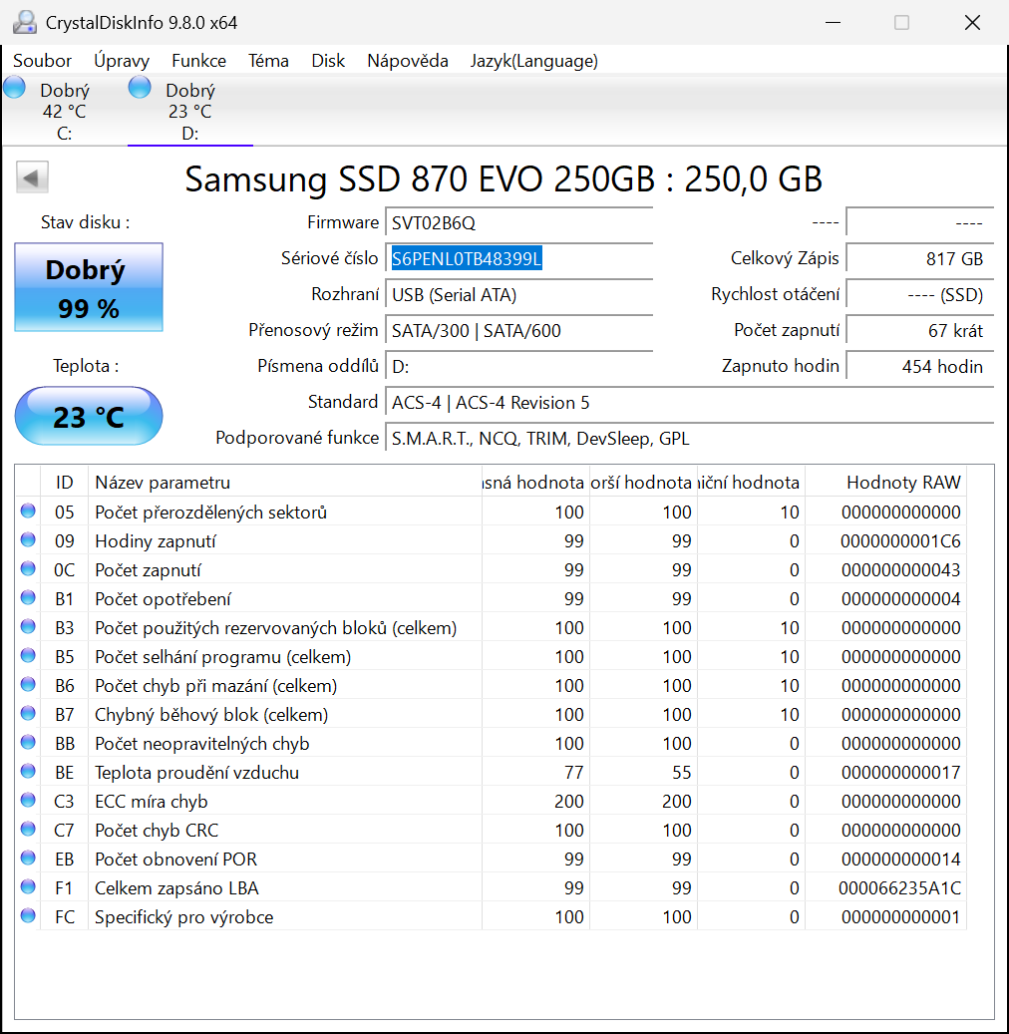This screenshot has width=1009, height=1034.
Task: Switch to the drive C: tab
Action: point(64,110)
